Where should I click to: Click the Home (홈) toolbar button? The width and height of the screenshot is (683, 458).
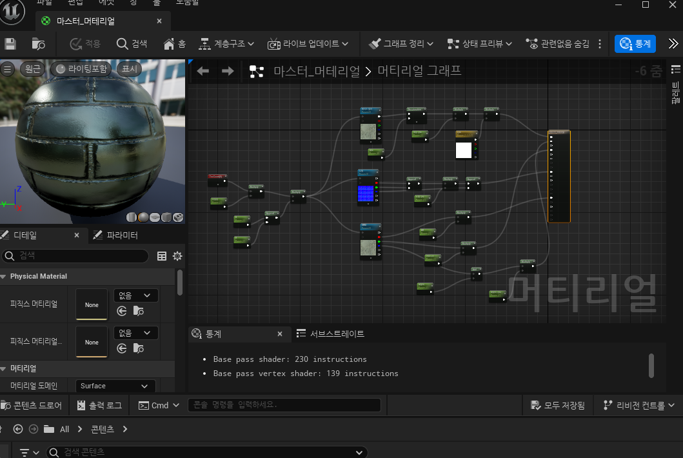[x=175, y=44]
